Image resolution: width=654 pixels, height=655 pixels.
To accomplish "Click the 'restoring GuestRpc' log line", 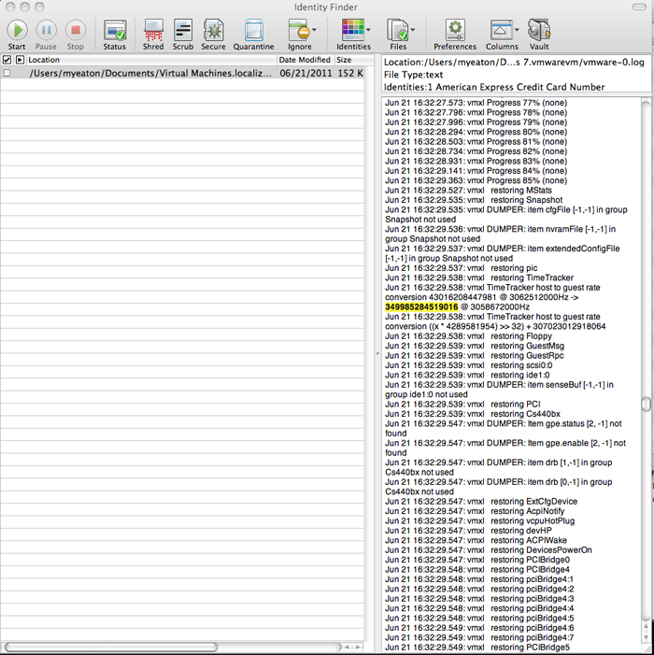I will click(474, 356).
